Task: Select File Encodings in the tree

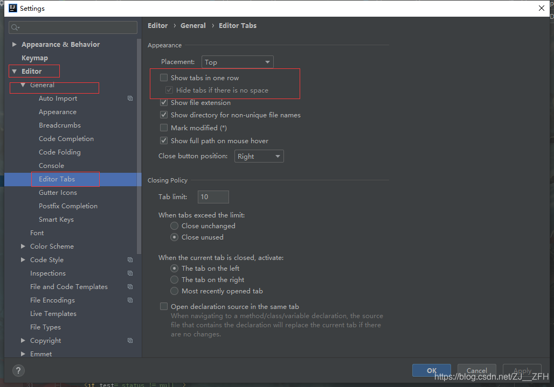Action: [x=53, y=300]
